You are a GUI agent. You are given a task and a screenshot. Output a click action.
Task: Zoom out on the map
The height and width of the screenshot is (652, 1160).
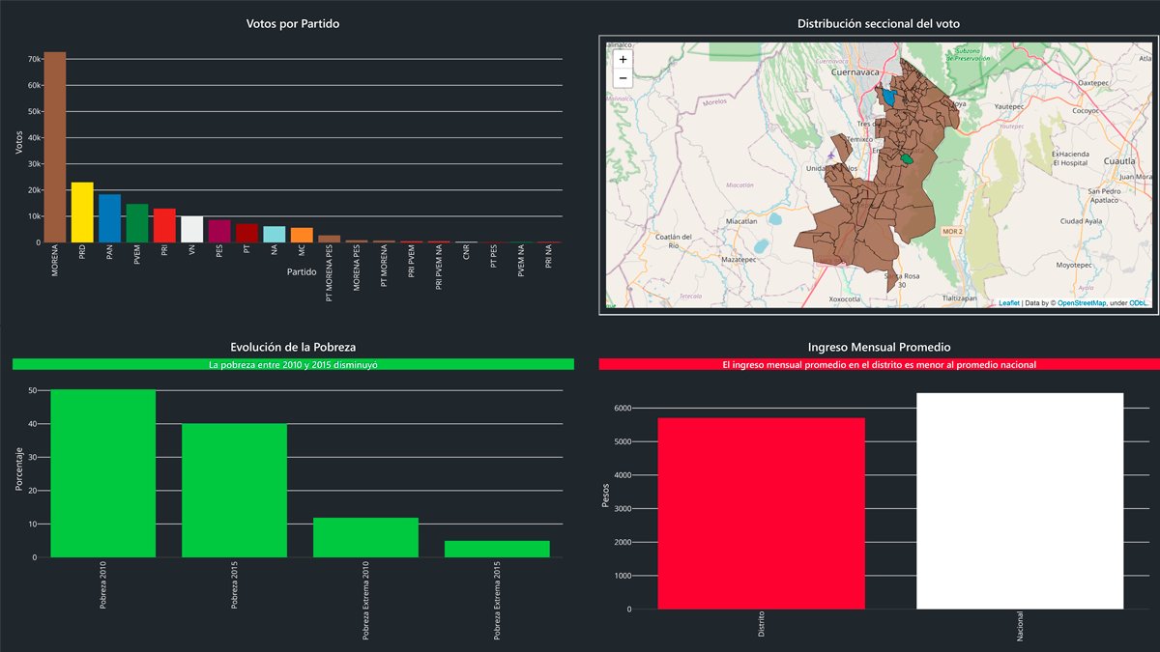623,78
